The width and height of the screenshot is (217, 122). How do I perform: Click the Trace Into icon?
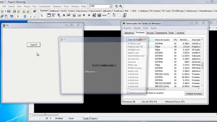pos(31,17)
